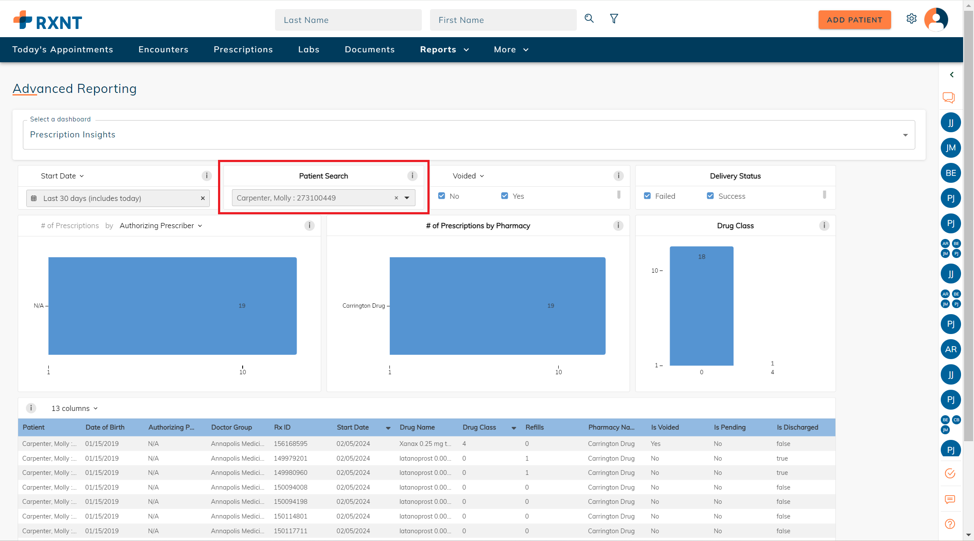Select the topmost JJ avatar in sidebar
This screenshot has width=974, height=541.
951,123
